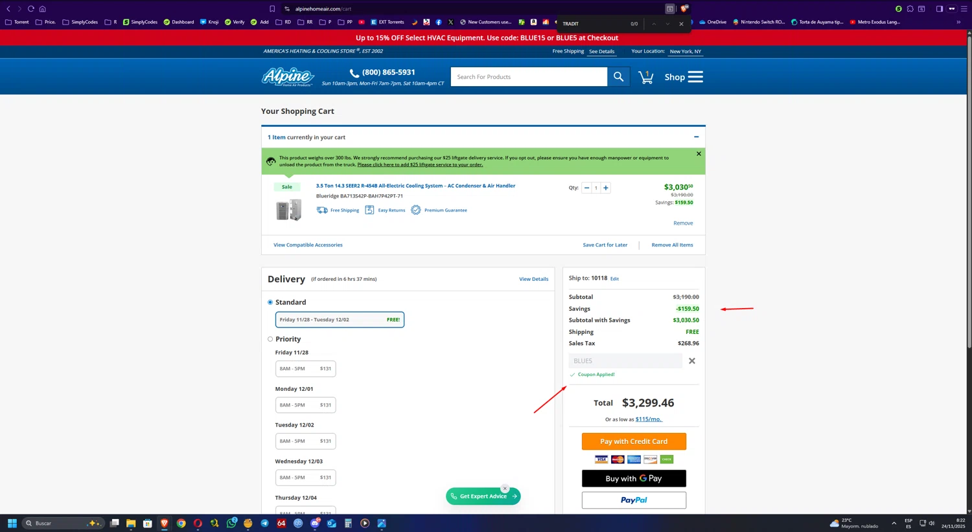The width and height of the screenshot is (972, 532).
Task: Close the Get Expert Advice bubble
Action: (x=505, y=489)
